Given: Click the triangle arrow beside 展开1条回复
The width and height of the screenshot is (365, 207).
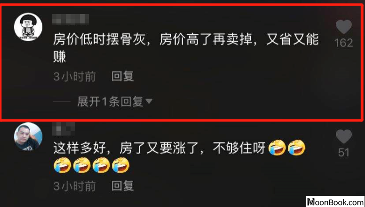Looking at the screenshot, I should click(x=149, y=101).
